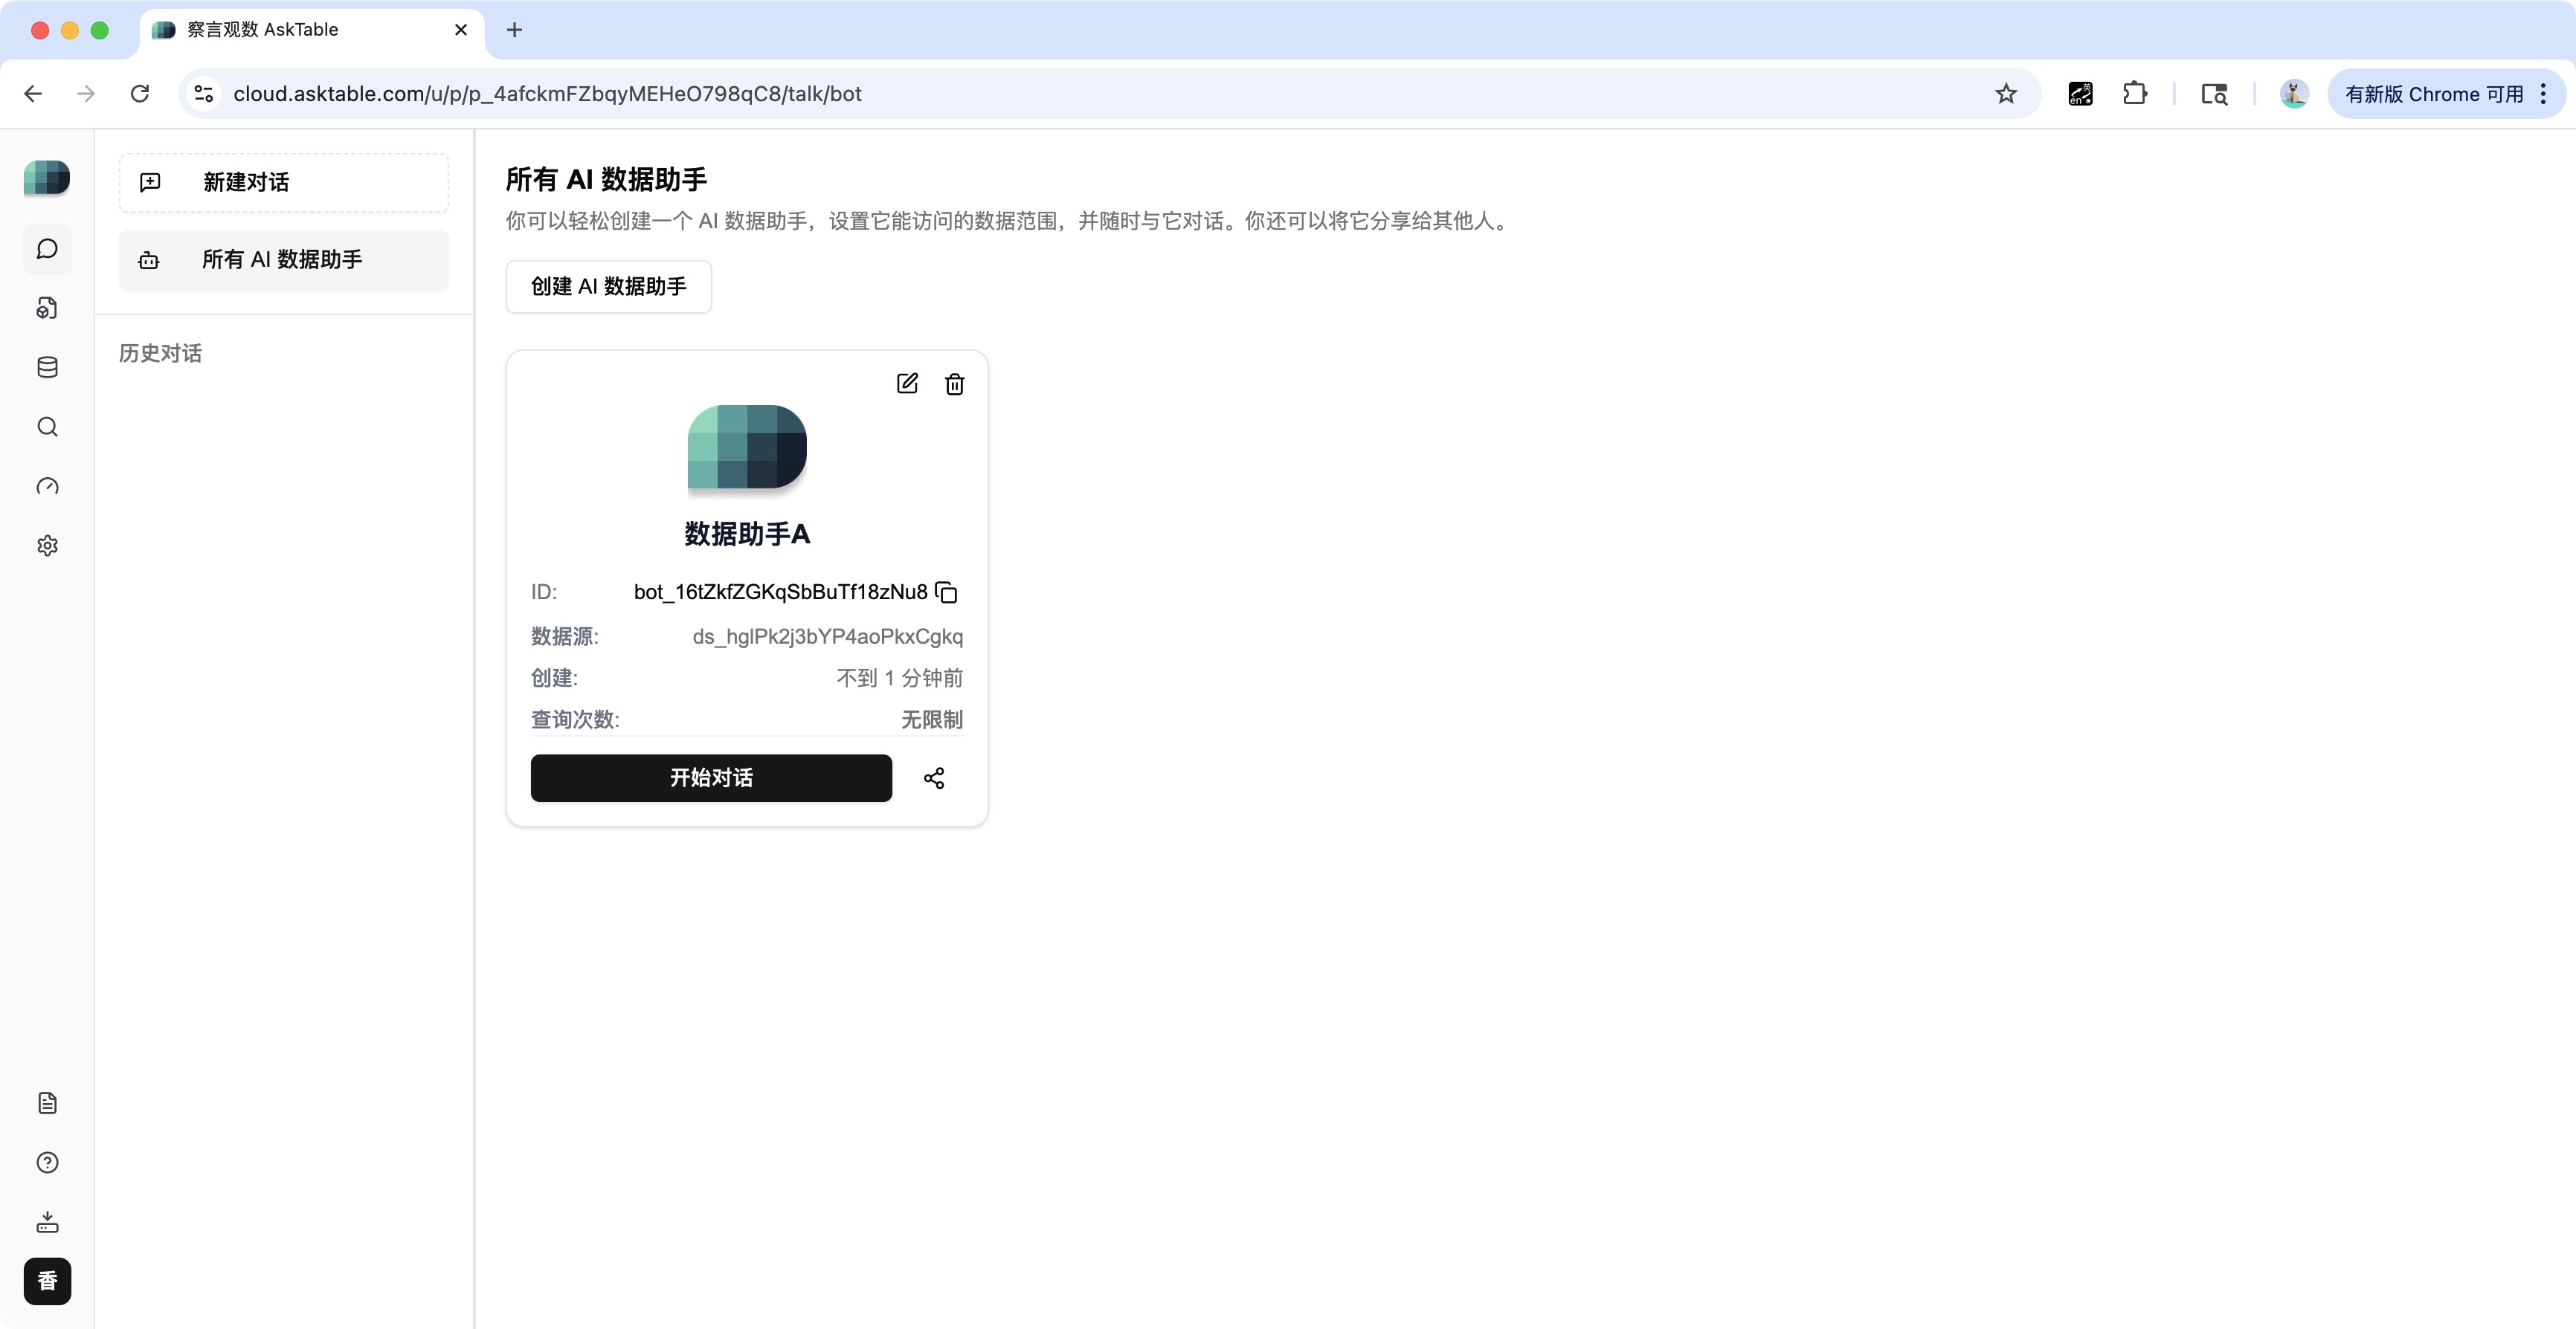Open the data sources icon in sidebar
The height and width of the screenshot is (1329, 2576).
click(x=46, y=308)
